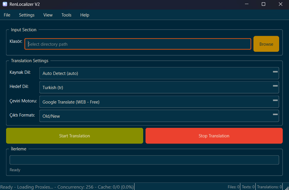Click the Start Translation button

coord(74,136)
